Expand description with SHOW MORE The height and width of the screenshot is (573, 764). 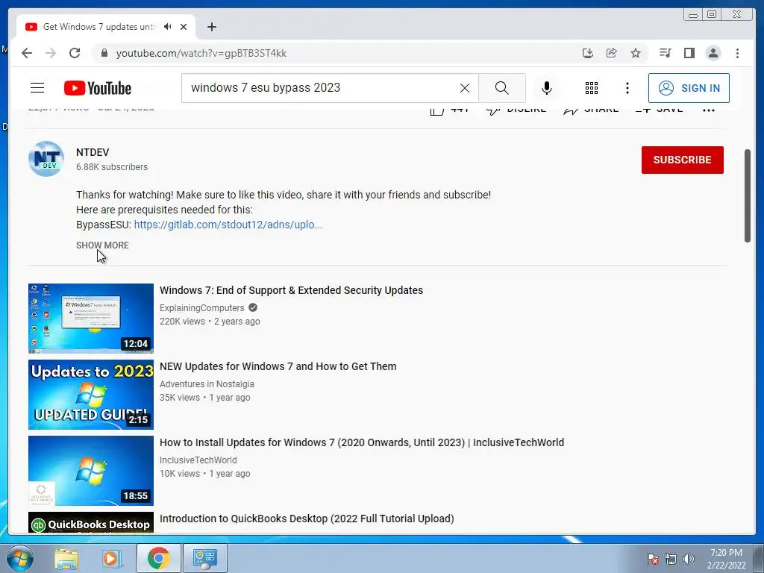tap(102, 245)
